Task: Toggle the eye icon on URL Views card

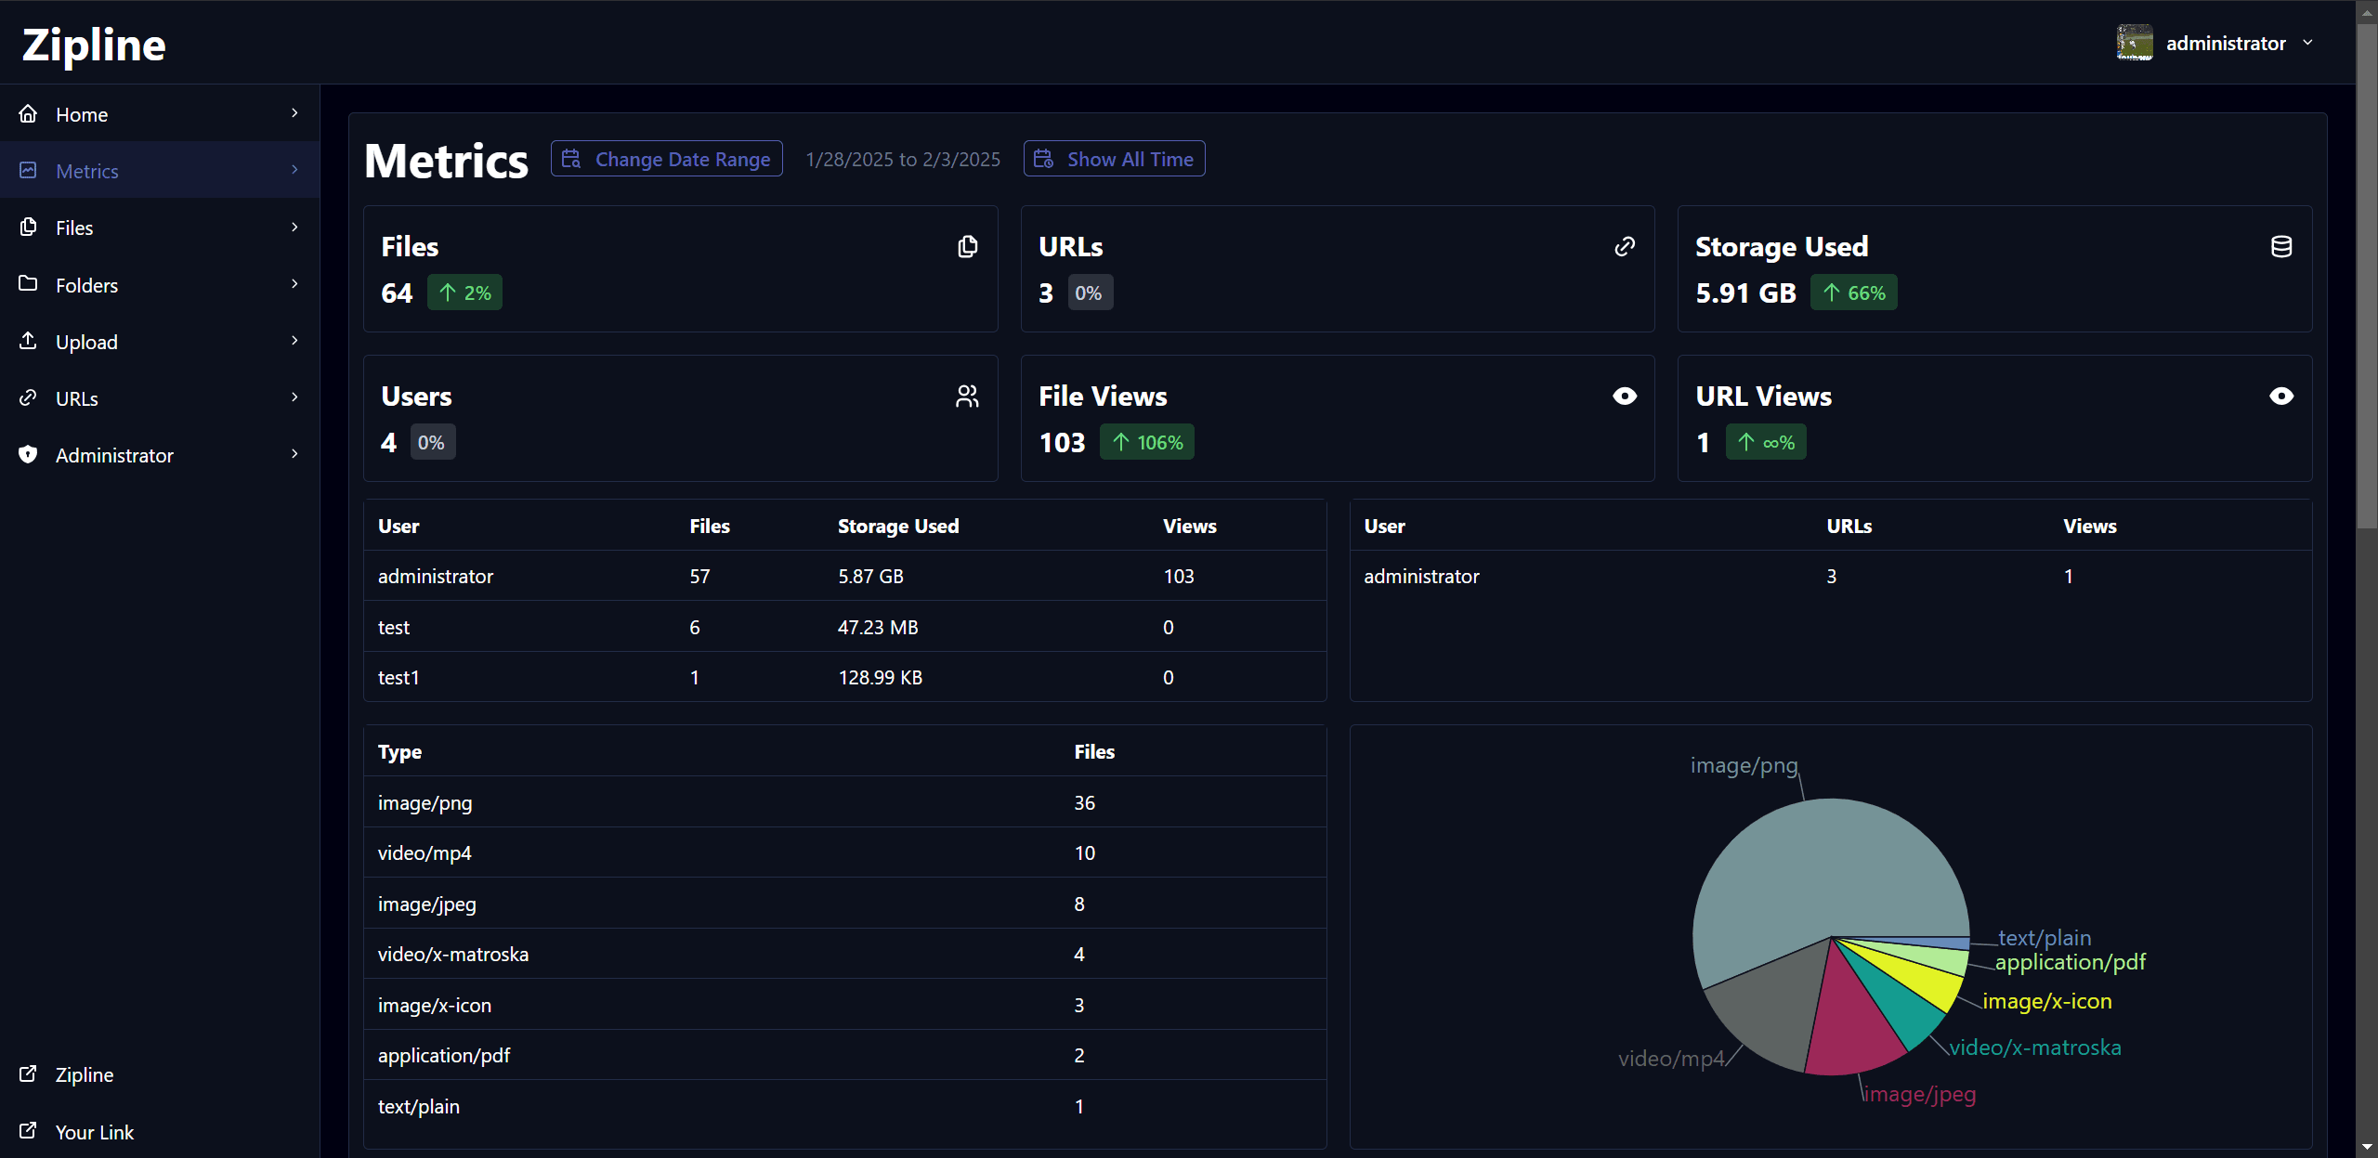Action: point(2281,396)
